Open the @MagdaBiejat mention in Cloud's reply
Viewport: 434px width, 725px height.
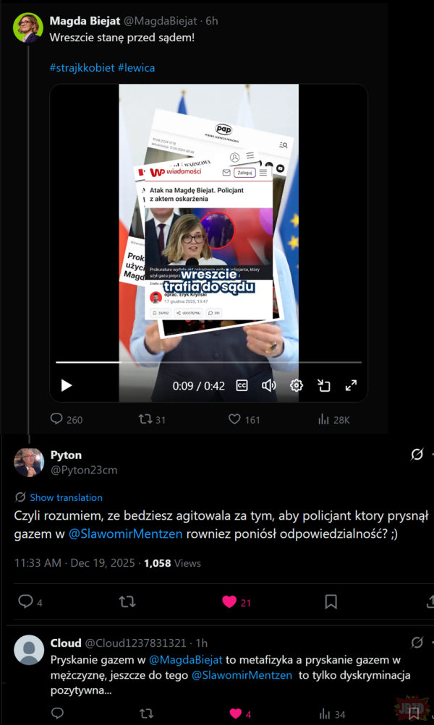pos(186,660)
